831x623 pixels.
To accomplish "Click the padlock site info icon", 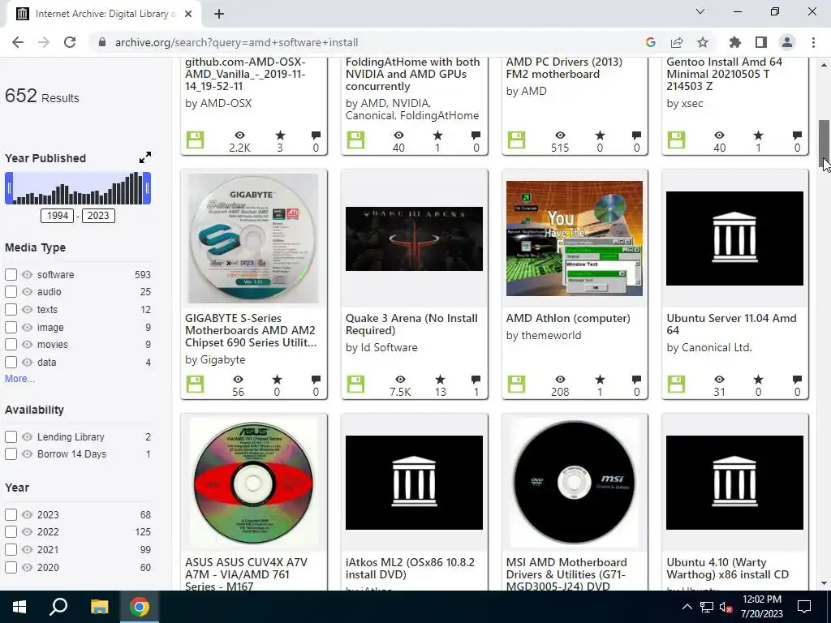I will 102,42.
